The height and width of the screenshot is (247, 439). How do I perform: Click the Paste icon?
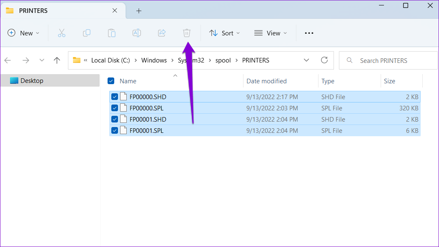(x=112, y=33)
